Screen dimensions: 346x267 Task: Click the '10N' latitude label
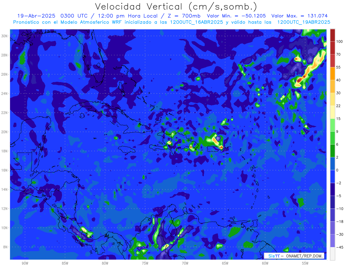point(5,228)
